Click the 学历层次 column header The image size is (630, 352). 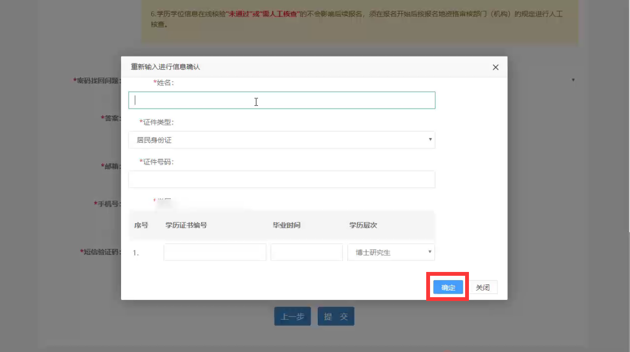(363, 225)
